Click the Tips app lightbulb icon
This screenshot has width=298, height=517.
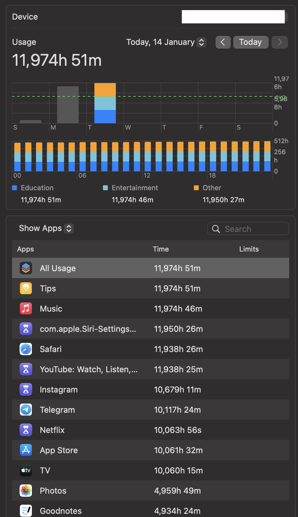[26, 288]
